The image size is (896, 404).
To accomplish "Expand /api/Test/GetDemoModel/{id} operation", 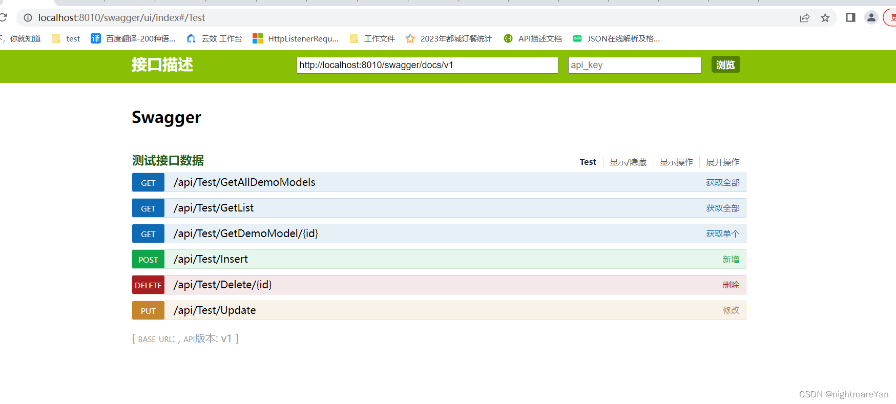I will coord(246,233).
